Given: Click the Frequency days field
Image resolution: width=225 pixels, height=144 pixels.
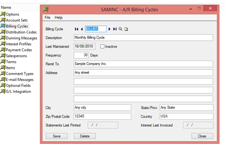Looking at the screenshot, I should tap(81, 55).
